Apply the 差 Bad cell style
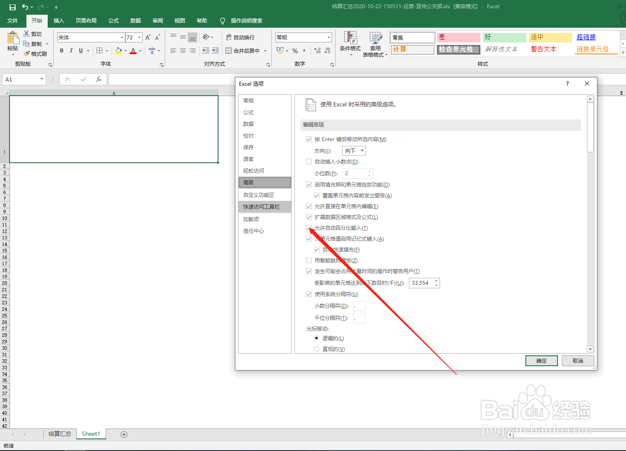 [x=458, y=38]
